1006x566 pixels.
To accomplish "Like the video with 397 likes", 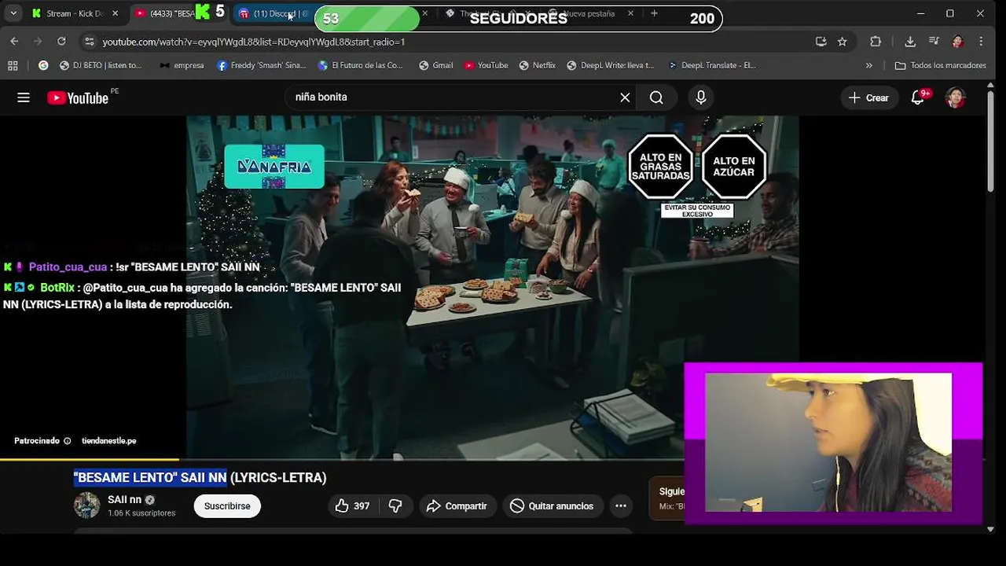I will [352, 506].
